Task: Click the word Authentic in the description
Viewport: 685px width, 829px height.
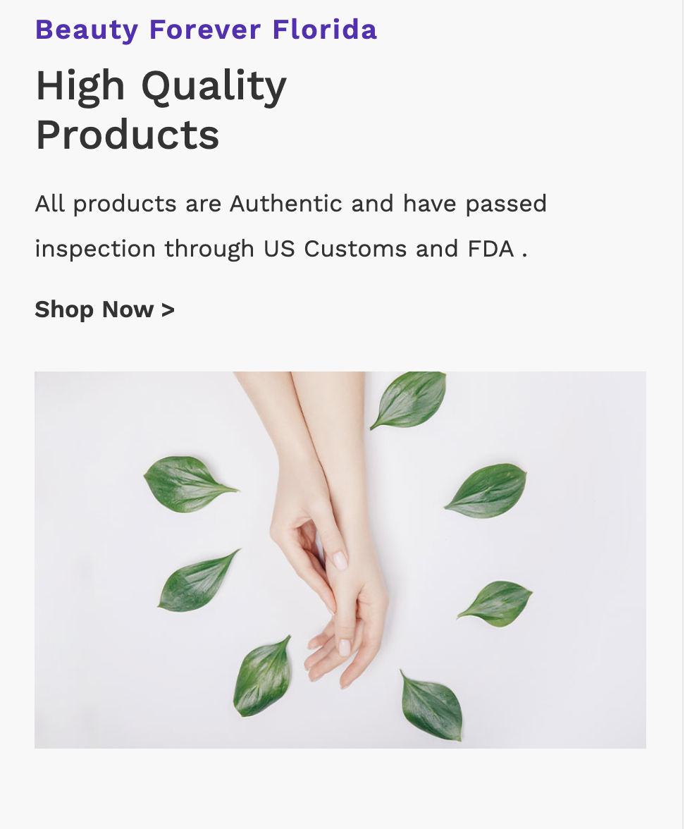Action: click(x=286, y=204)
